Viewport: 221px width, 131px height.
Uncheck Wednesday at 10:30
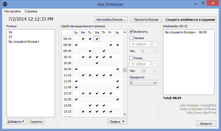(97, 63)
